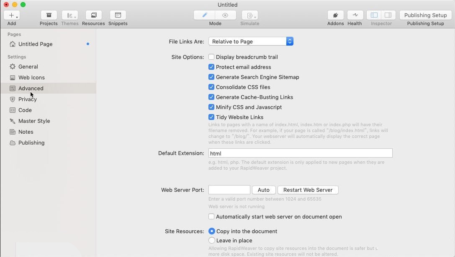Switch to Edit mode pencil icon
The width and height of the screenshot is (455, 257).
[x=204, y=15]
